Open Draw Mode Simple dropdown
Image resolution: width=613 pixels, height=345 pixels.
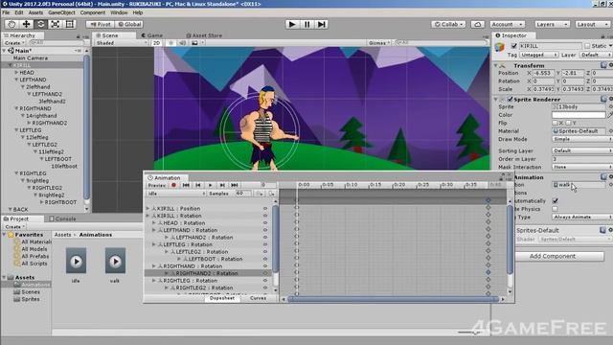coord(581,139)
